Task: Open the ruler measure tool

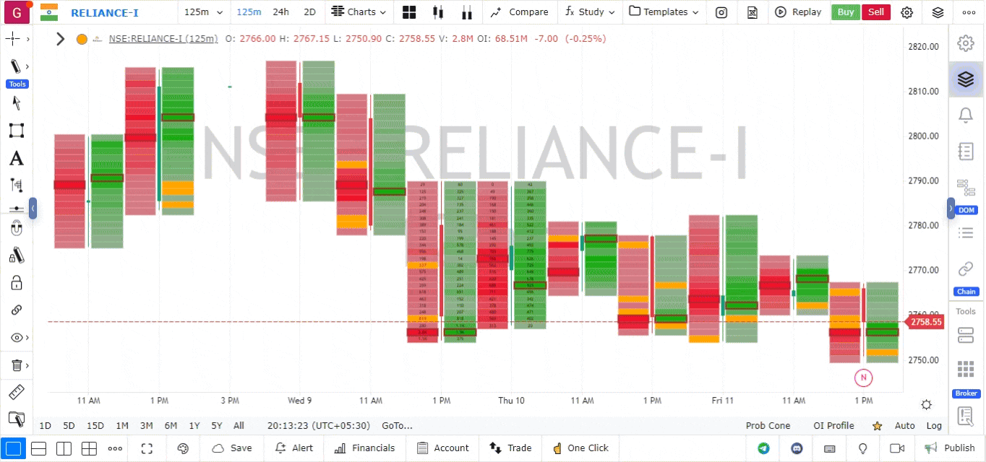Action: tap(16, 393)
